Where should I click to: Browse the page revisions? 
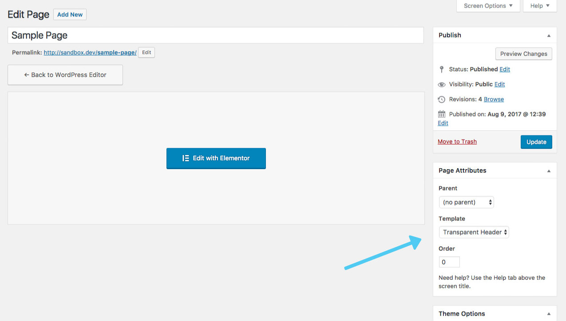click(x=493, y=99)
